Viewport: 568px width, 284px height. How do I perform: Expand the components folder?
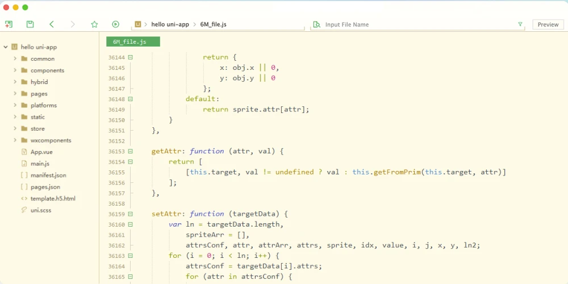[x=15, y=70]
